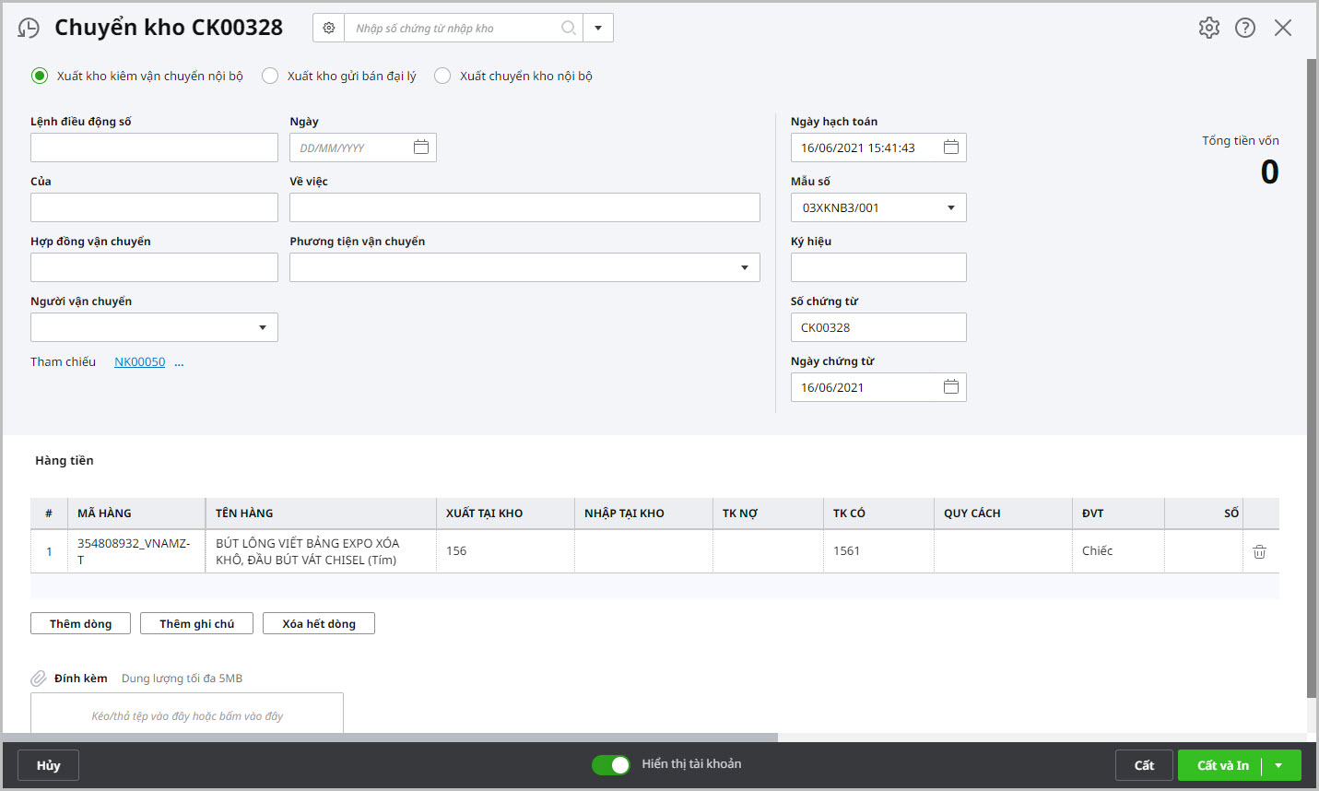Toggle Hiển thị tài khoản switch

(610, 764)
